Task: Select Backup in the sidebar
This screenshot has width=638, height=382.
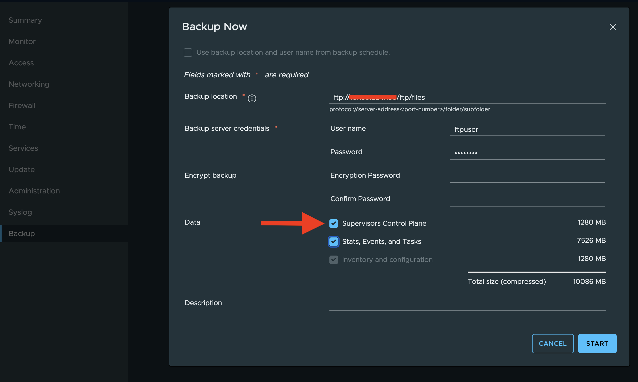Action: click(x=64, y=234)
